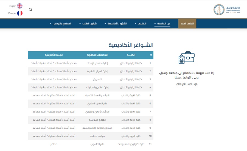
Task: Click the UK flag icon
Action: click(20, 6)
